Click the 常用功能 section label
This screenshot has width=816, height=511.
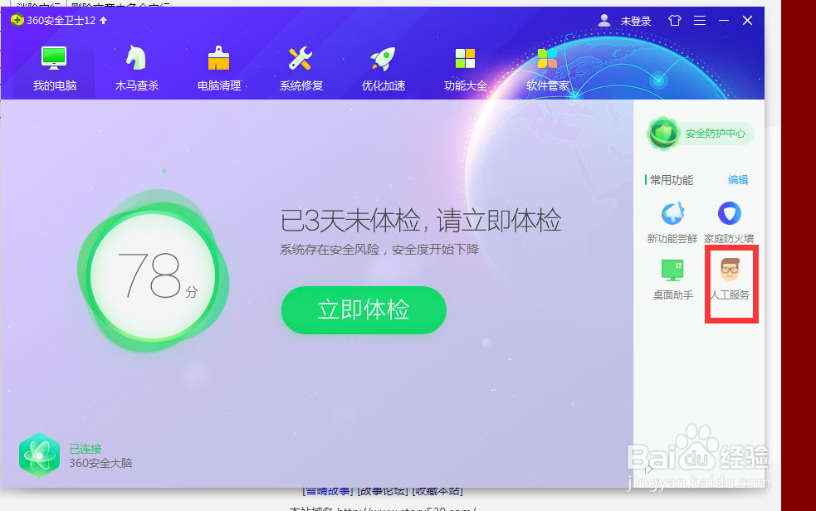pyautogui.click(x=672, y=180)
